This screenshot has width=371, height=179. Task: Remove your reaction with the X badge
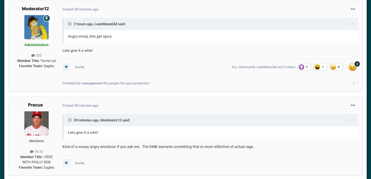357,64
